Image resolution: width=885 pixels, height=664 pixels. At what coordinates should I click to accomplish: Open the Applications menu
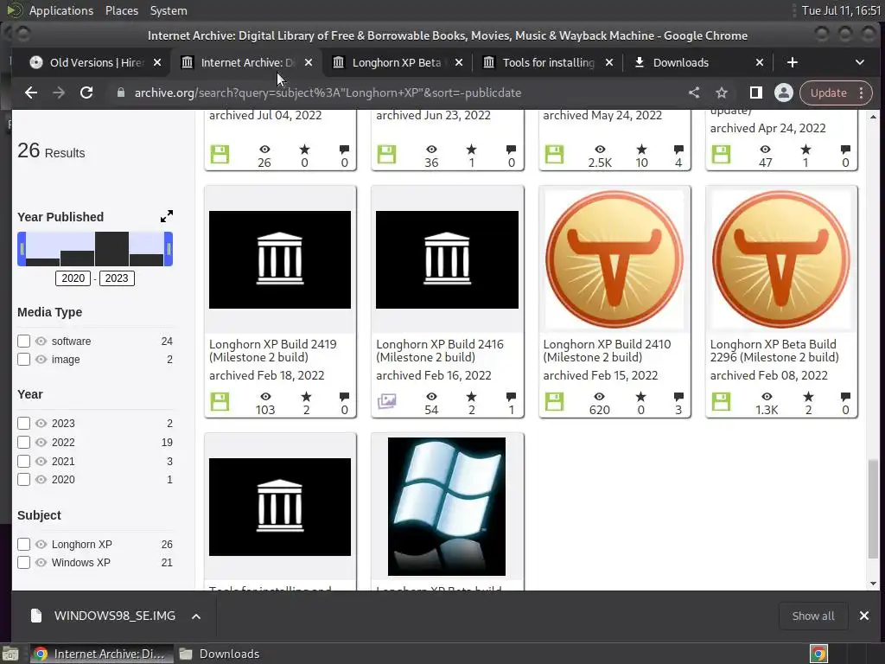[x=61, y=10]
